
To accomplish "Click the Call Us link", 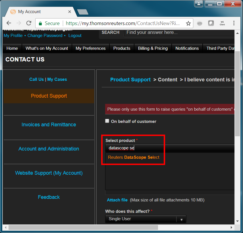I will [x=37, y=79].
